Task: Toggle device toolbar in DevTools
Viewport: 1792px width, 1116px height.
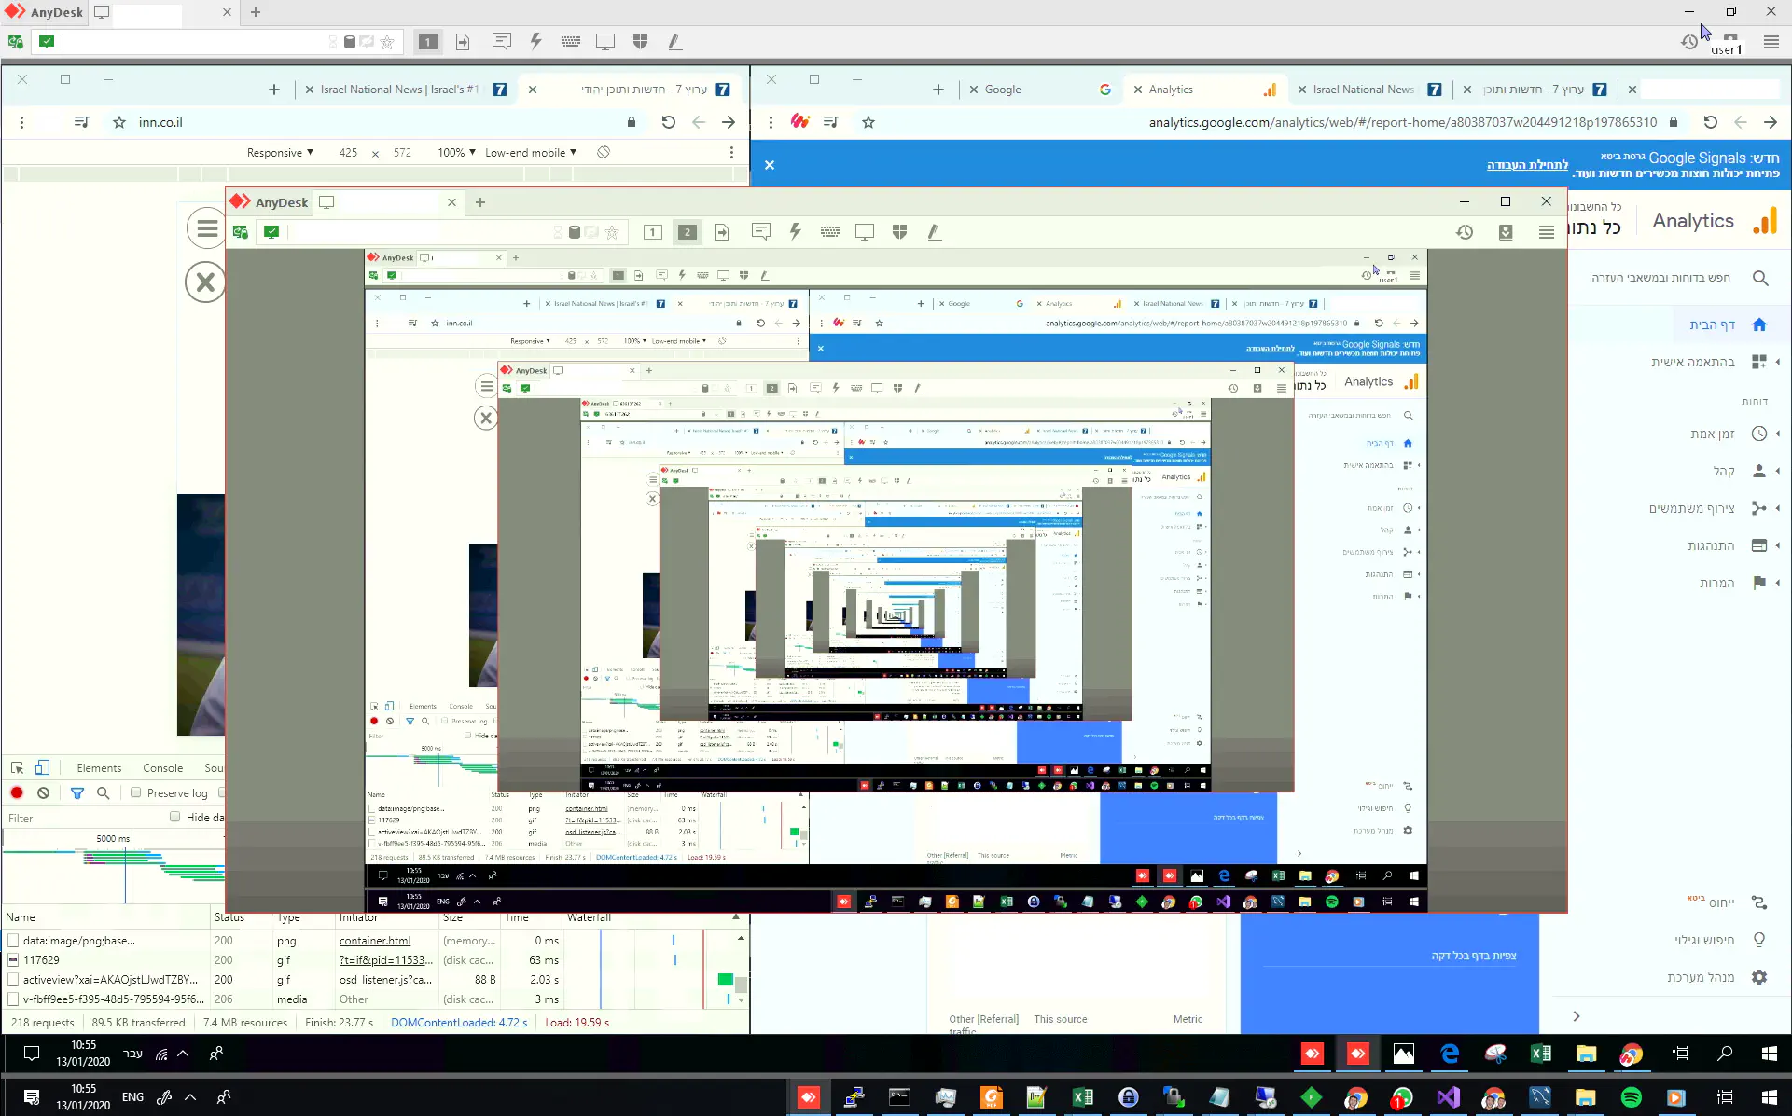Action: point(42,767)
